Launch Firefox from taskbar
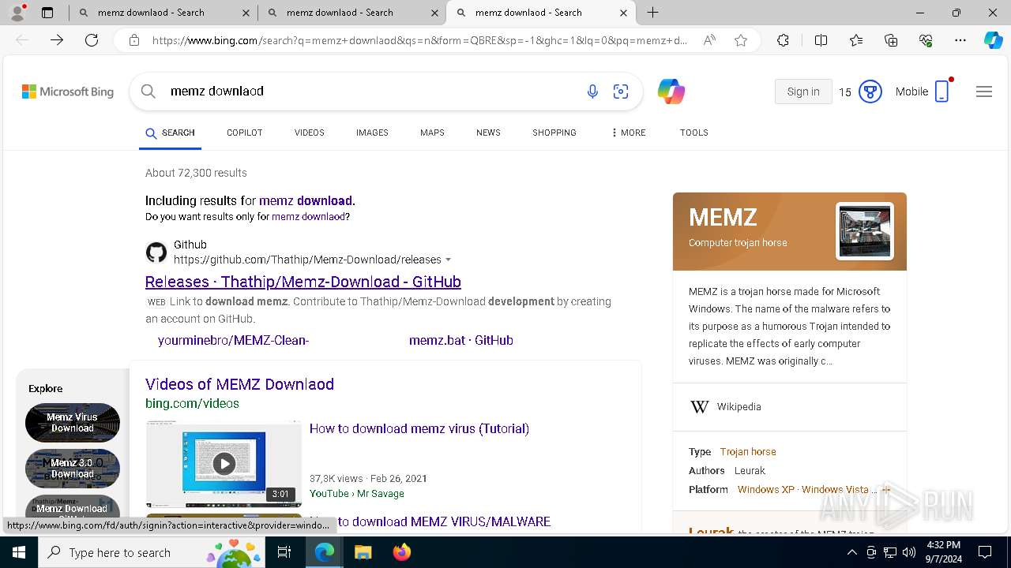The width and height of the screenshot is (1011, 568). (401, 552)
